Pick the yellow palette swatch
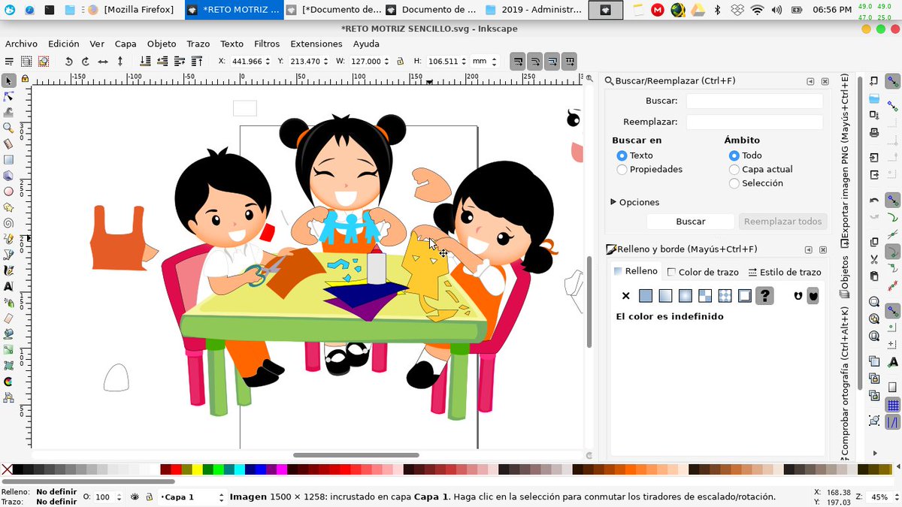 (197, 469)
